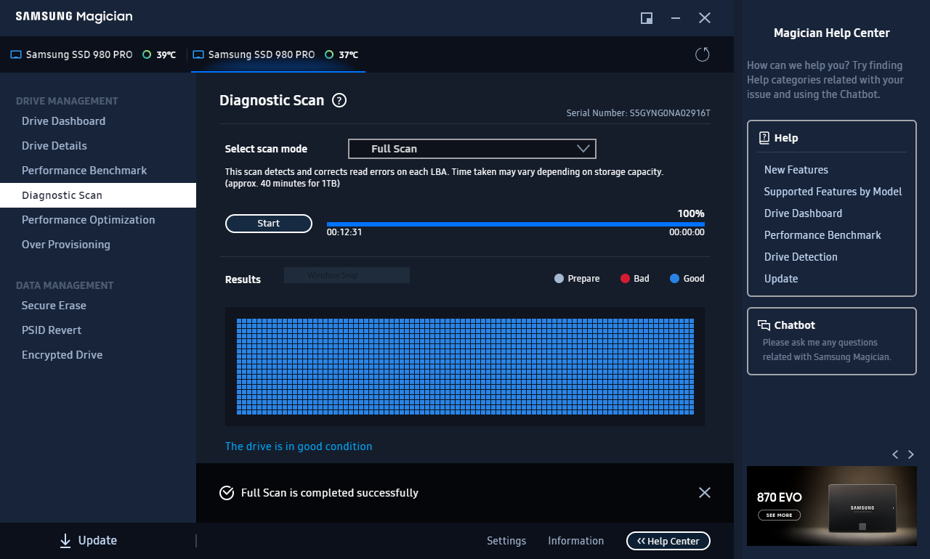Click the serial number S5GYNG0NA02916T text
930x559 pixels.
coord(670,113)
